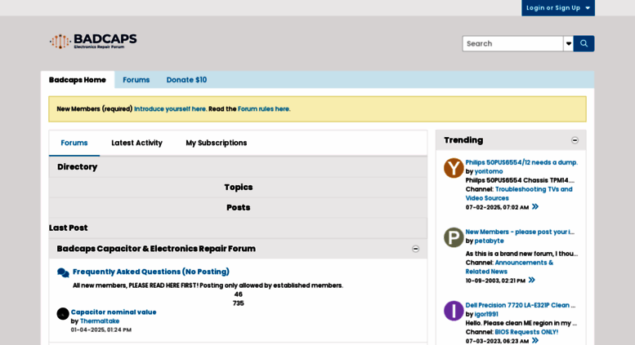View yoritomo's profile link
Viewport: 635px width, 345px height.
coord(489,171)
